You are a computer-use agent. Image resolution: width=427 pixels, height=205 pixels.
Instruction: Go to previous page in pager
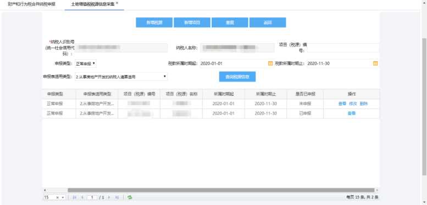(82, 197)
